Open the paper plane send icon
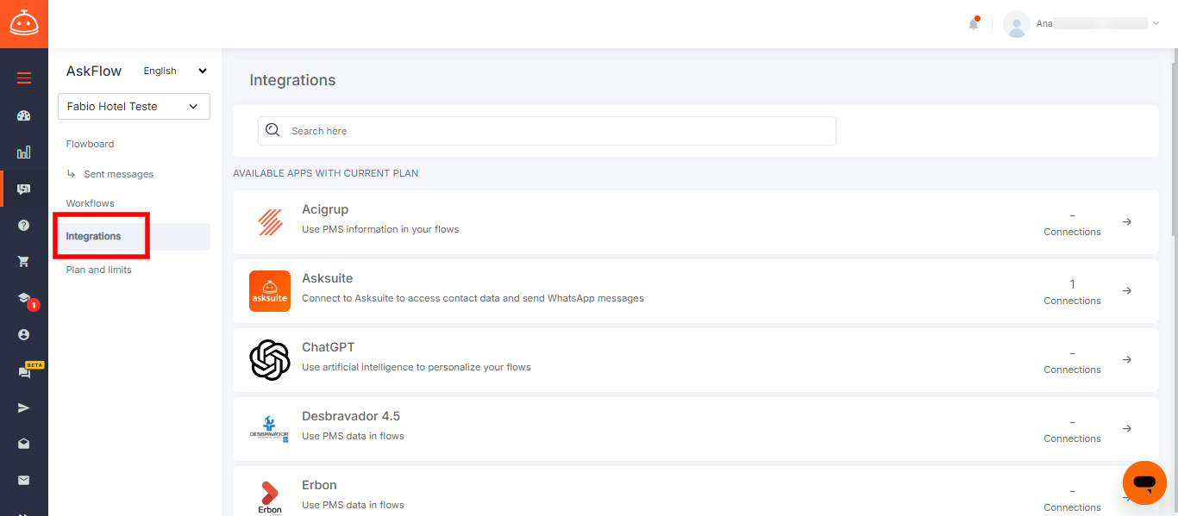 [24, 407]
